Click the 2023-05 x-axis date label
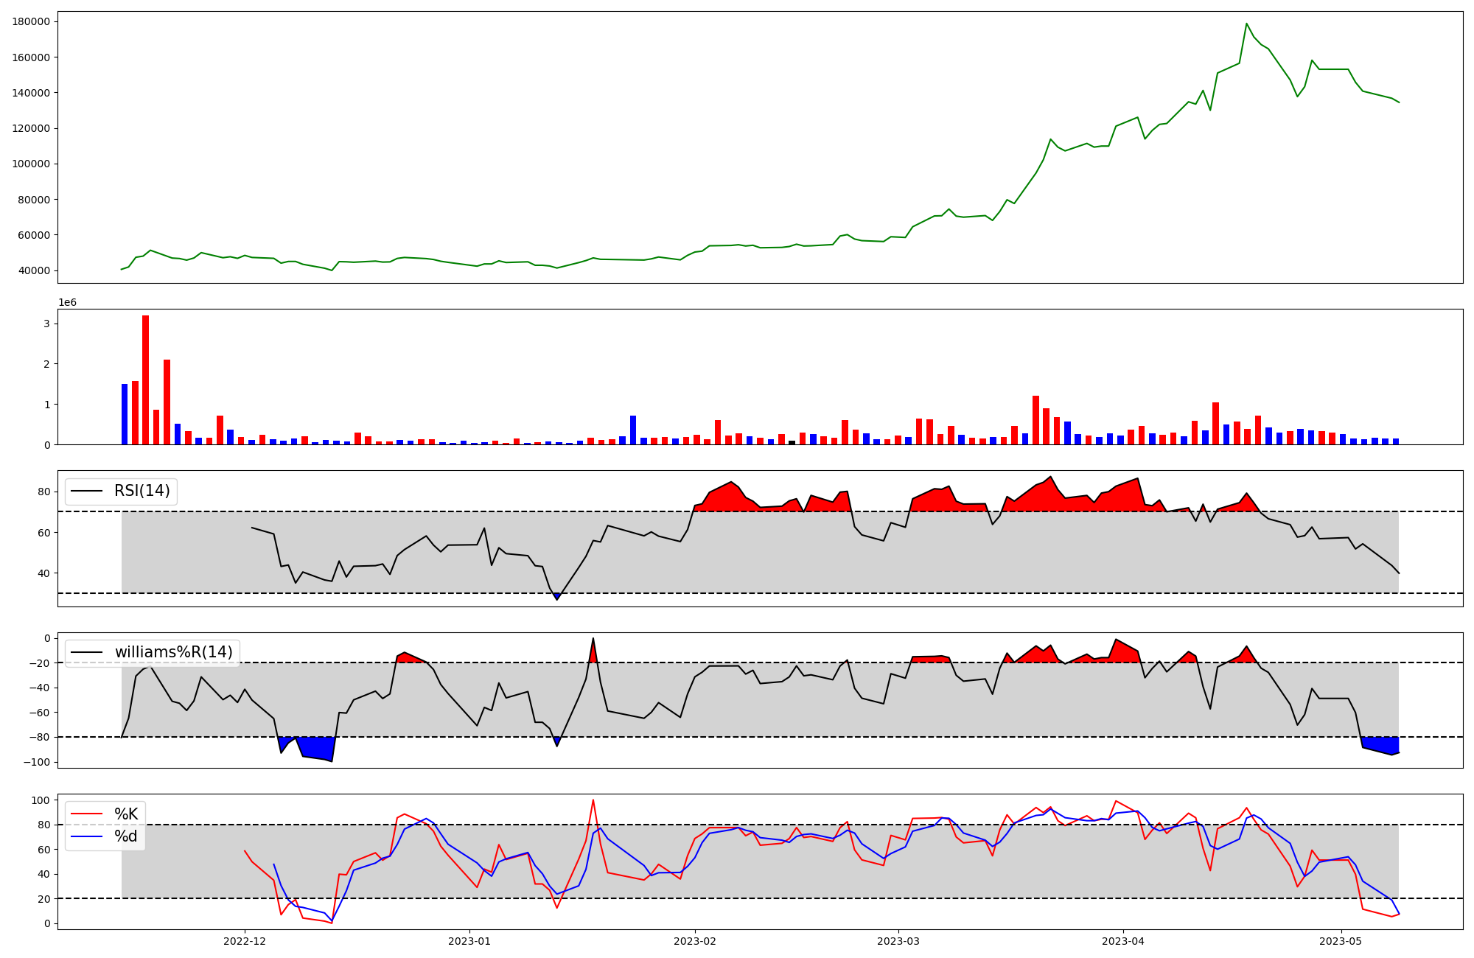This screenshot has height=958, width=1474. pyautogui.click(x=1340, y=941)
